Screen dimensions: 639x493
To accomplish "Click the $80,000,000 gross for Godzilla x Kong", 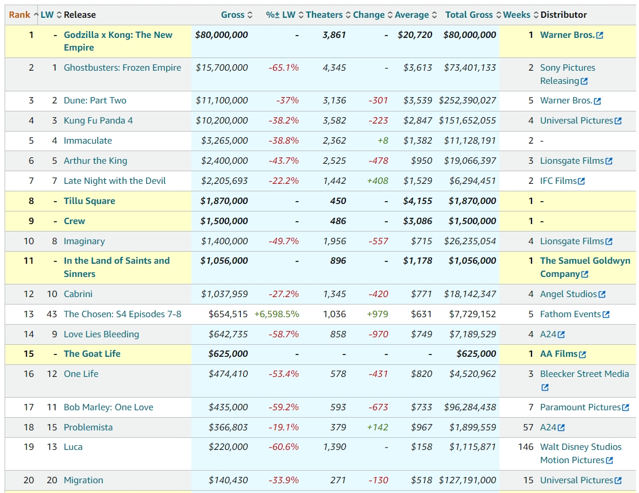I will point(221,34).
